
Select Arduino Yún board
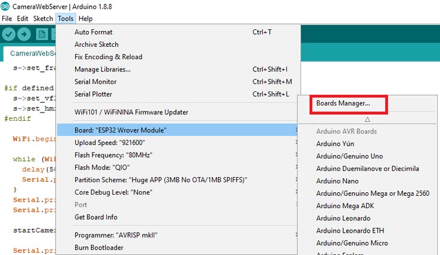[x=367, y=144]
